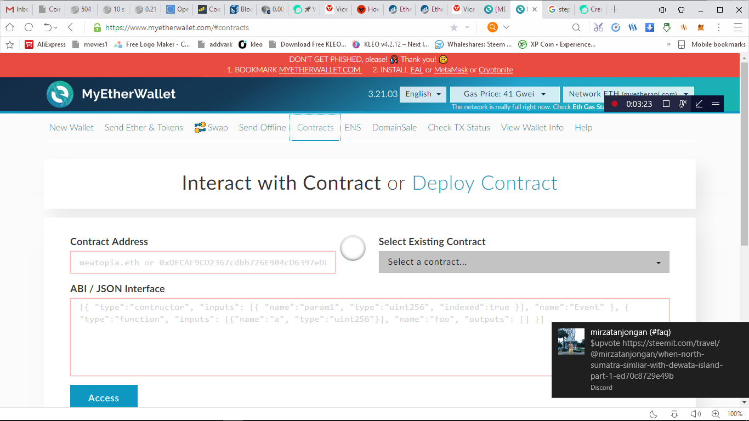Open the Gas Price 41 Gwei dropdown

click(x=505, y=94)
